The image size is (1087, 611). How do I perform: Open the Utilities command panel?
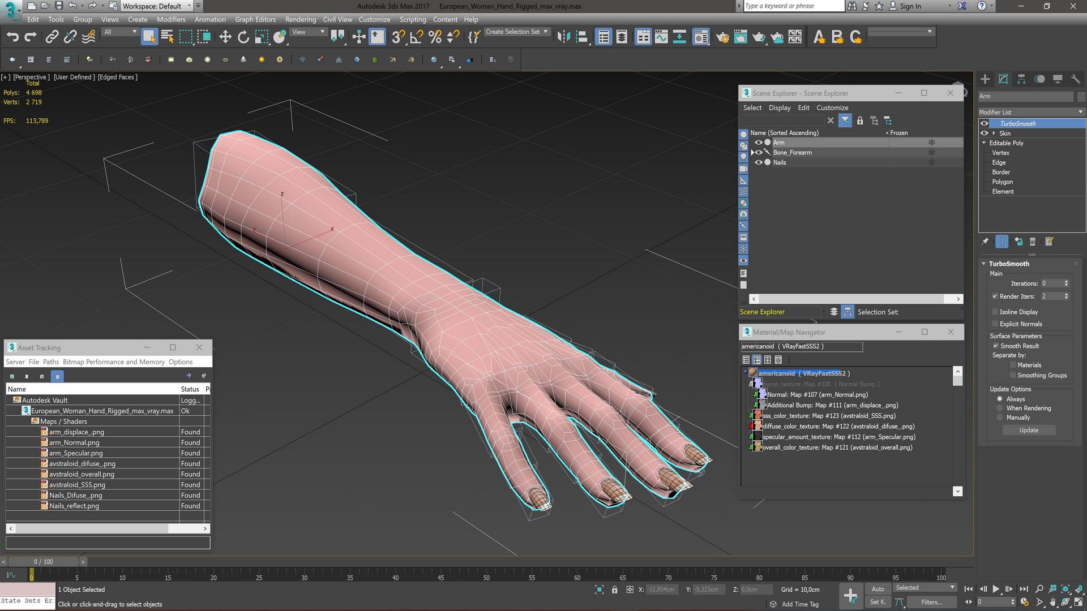[x=1076, y=79]
